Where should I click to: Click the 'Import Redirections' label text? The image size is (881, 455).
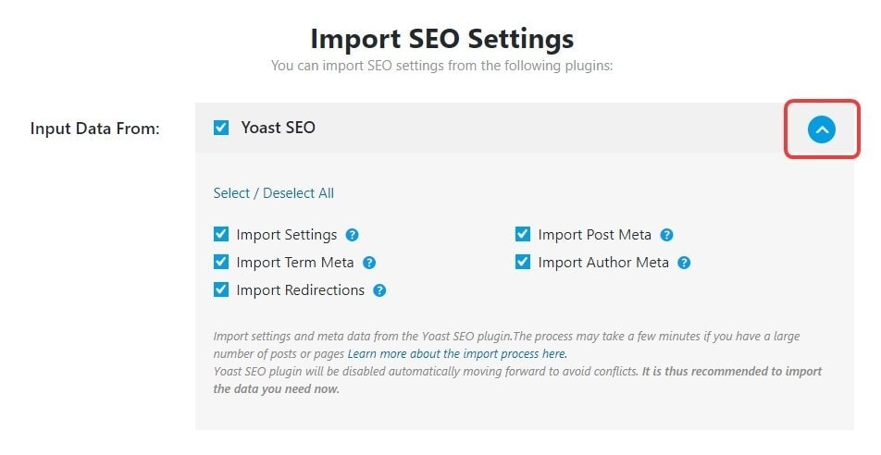pyautogui.click(x=301, y=290)
